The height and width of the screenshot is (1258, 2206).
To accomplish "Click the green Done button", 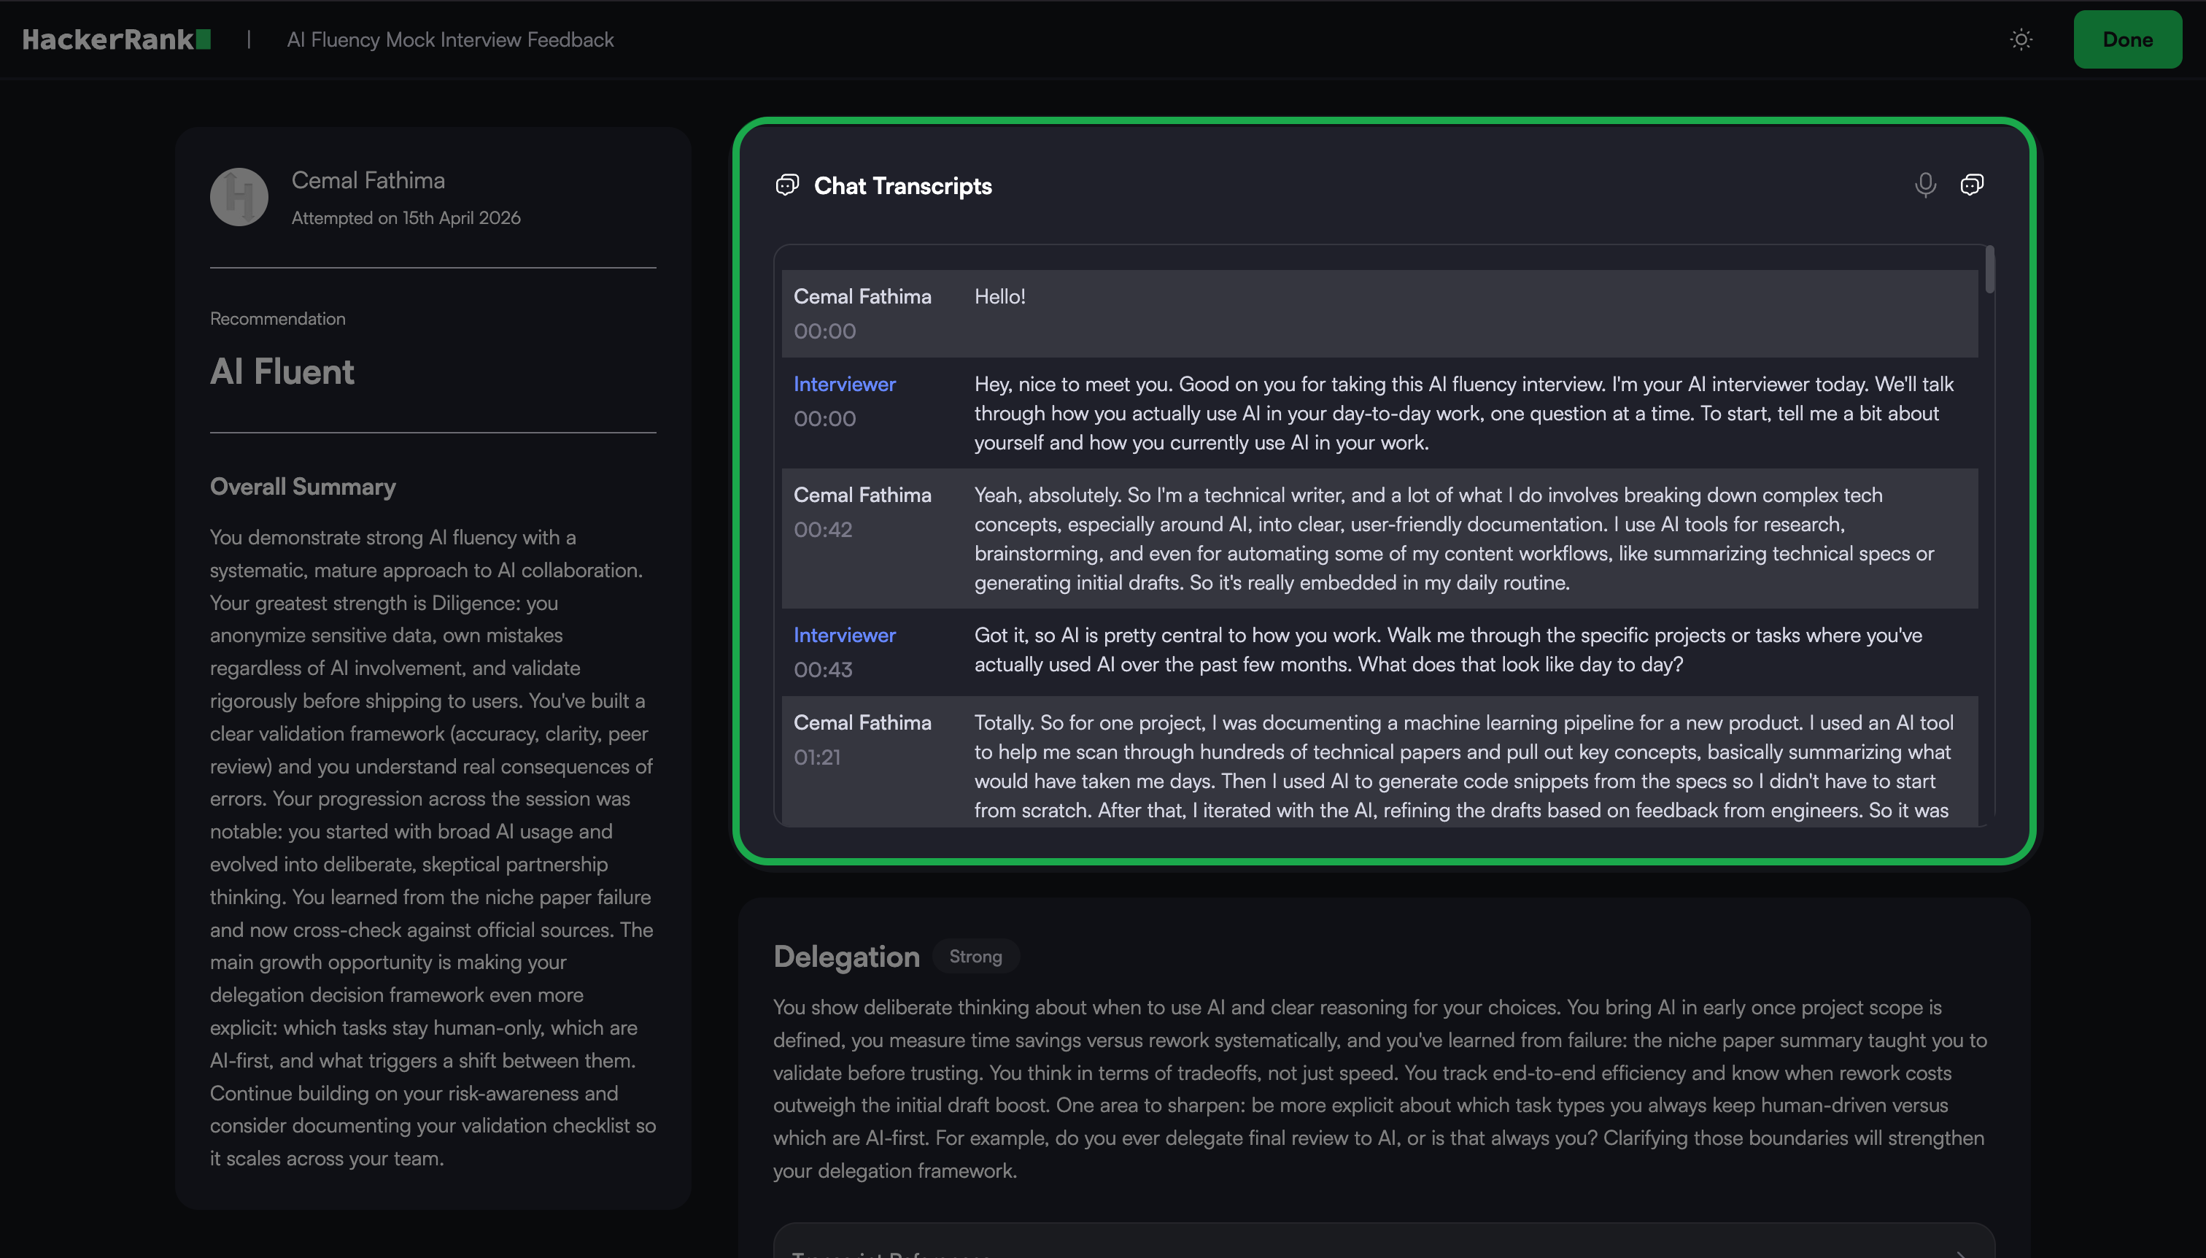I will coord(2126,39).
